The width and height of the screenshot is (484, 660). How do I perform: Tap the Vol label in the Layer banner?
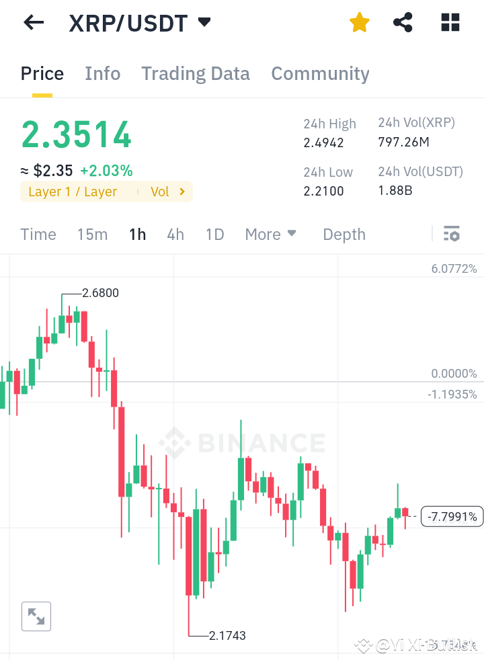159,192
